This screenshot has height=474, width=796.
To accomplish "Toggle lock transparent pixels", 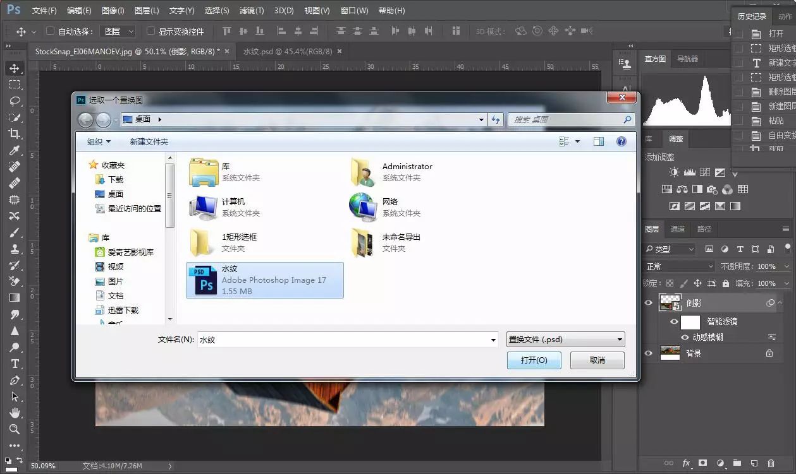I will (670, 283).
